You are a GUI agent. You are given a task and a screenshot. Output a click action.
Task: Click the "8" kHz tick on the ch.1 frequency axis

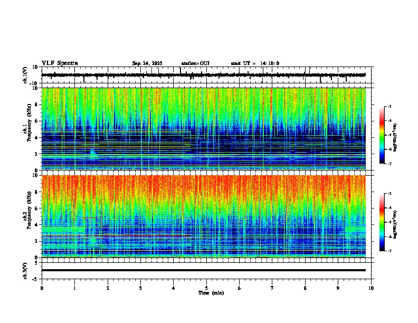[36, 104]
